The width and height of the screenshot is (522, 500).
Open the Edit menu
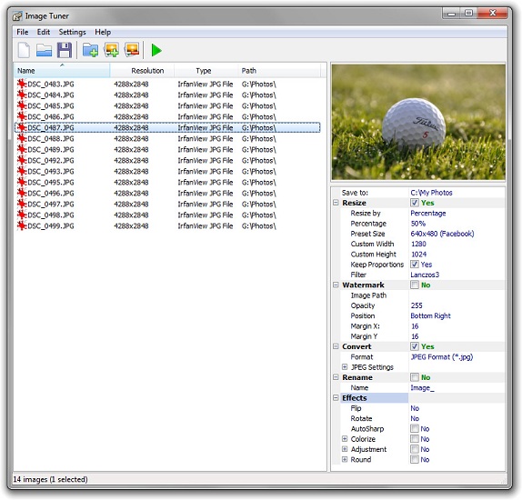click(44, 32)
